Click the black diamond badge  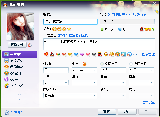tap(94, 54)
